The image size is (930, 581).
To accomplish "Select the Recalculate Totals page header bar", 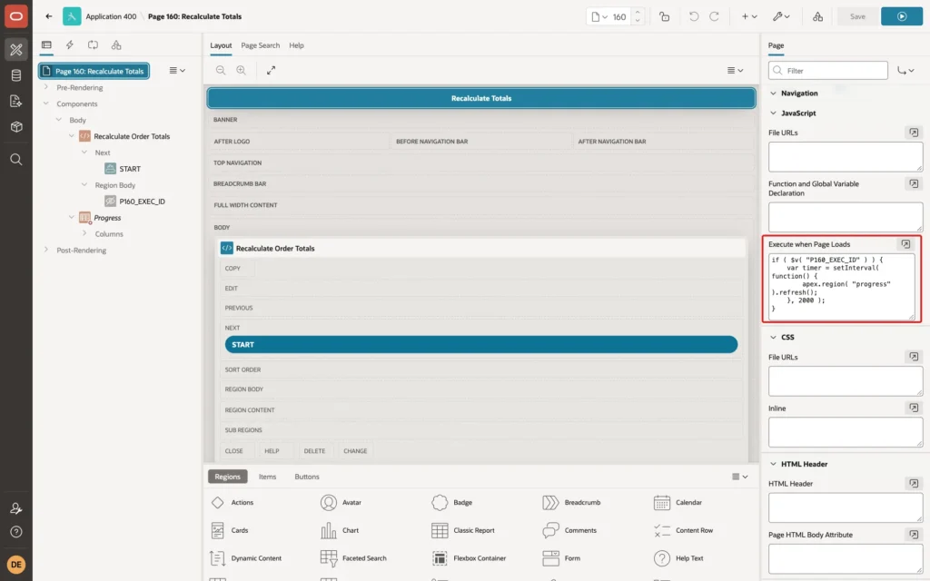I will tap(481, 98).
